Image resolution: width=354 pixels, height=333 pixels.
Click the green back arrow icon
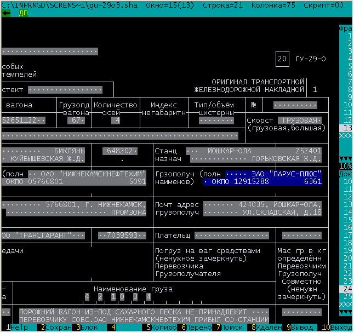[x=6, y=13]
